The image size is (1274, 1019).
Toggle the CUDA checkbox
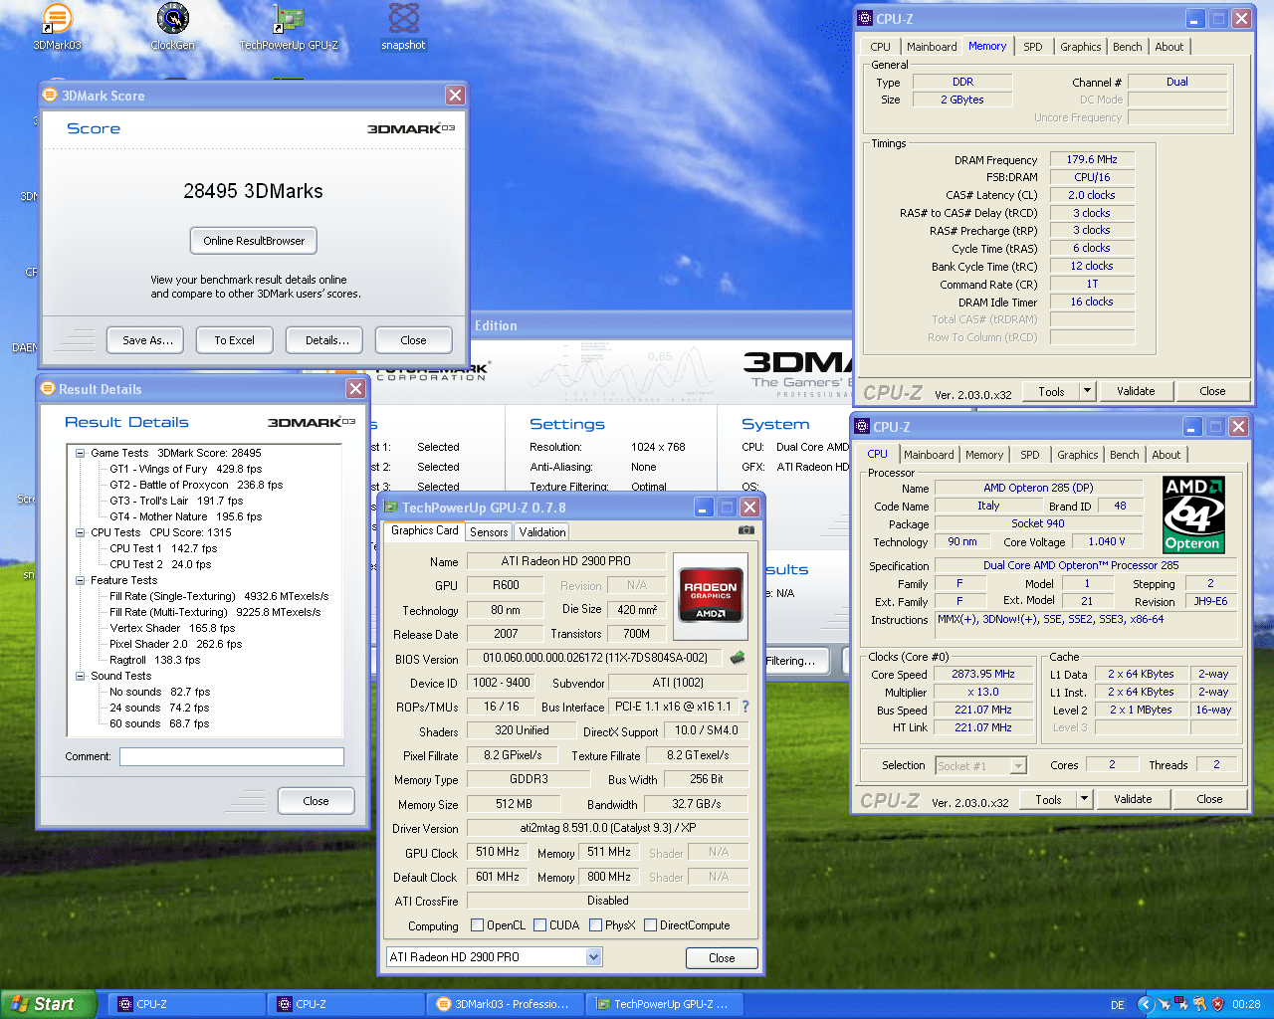tap(540, 925)
